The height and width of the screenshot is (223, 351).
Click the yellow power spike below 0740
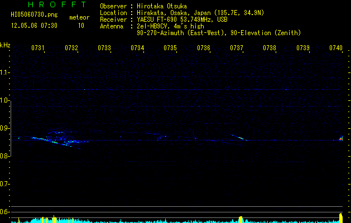[341, 218]
